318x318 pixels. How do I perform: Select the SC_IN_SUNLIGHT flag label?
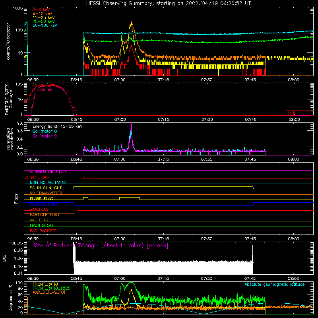[46, 188]
